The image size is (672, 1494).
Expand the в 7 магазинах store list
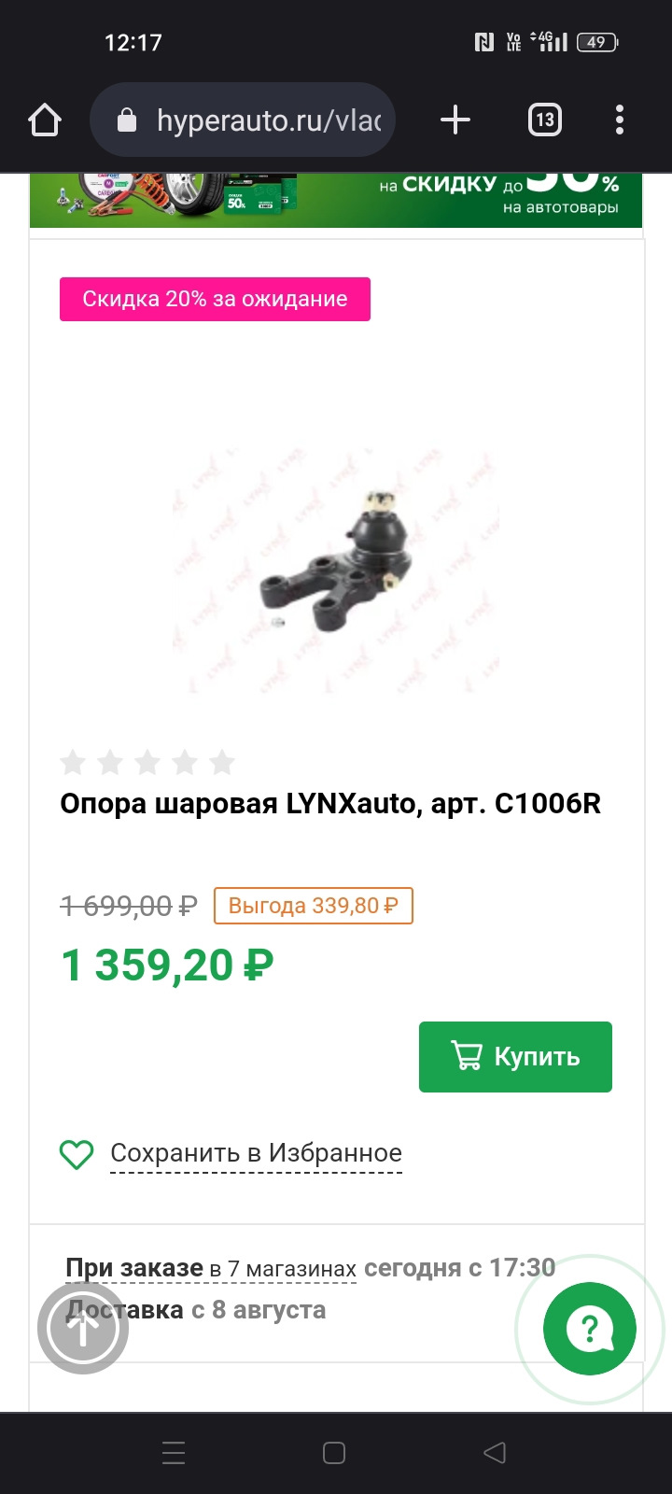pyautogui.click(x=283, y=1269)
